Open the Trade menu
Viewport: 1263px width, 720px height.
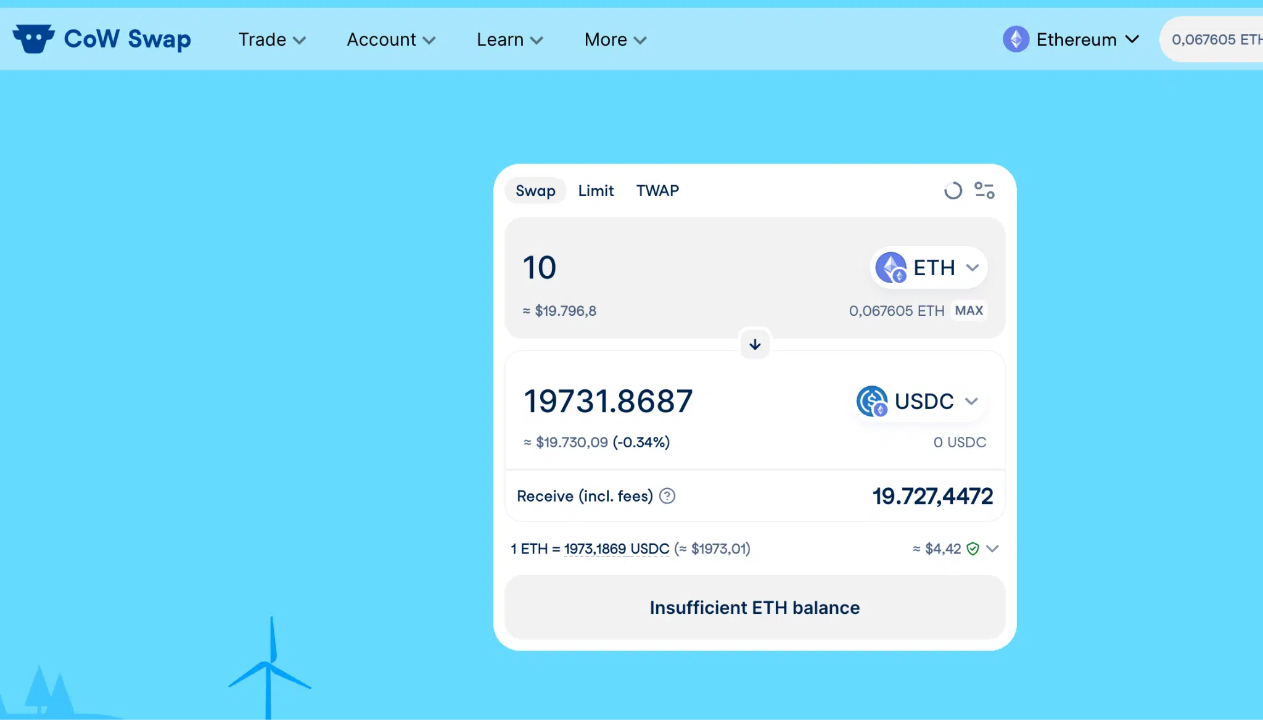[x=271, y=39]
